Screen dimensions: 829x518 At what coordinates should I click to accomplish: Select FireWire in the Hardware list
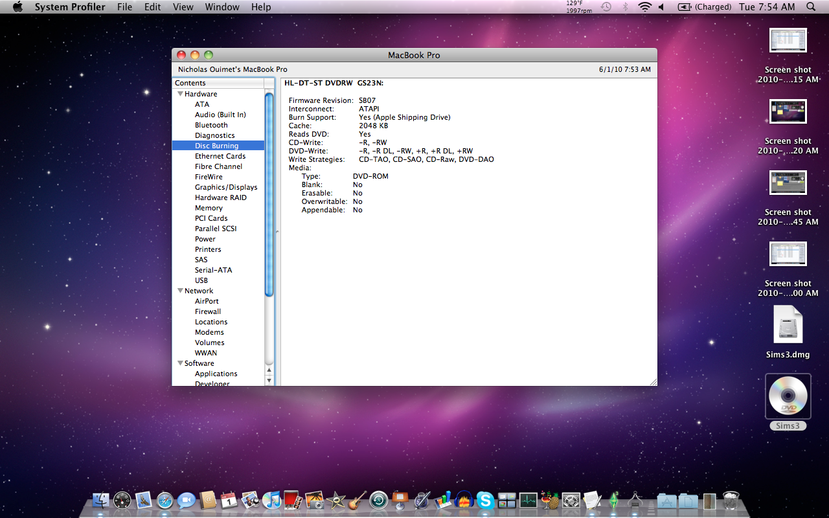[x=209, y=177]
